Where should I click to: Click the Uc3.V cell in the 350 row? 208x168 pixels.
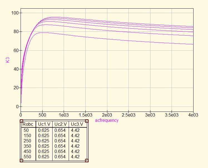click(75, 146)
